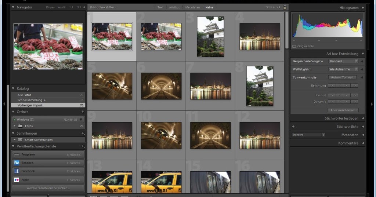The height and width of the screenshot is (197, 376).
Task: Click the Belichtung small decrease arrow
Action: (x=339, y=85)
